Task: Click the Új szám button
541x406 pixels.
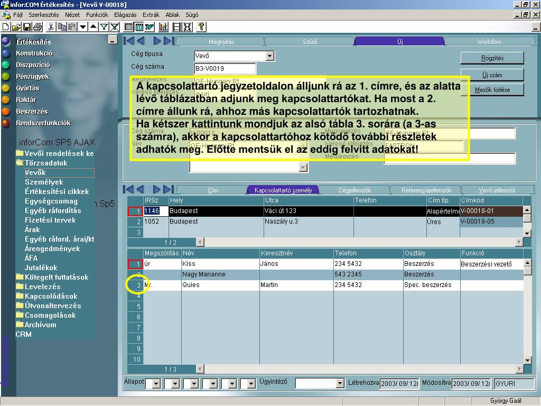Action: point(492,75)
